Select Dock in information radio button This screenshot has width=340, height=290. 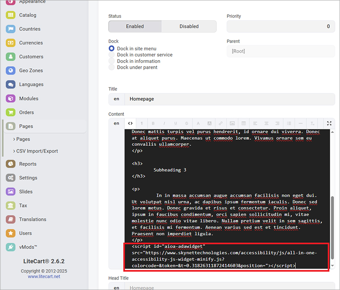(x=112, y=61)
